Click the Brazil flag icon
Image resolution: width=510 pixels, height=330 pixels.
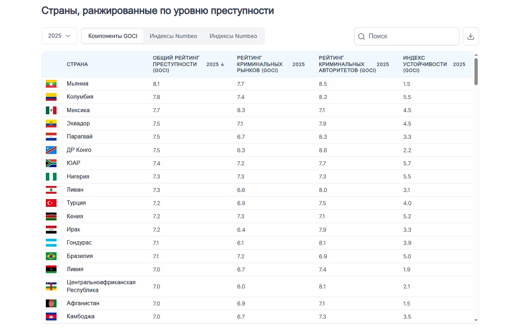(x=51, y=256)
